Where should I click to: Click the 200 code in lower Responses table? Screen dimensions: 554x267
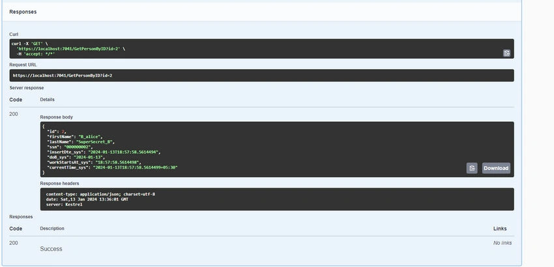(x=14, y=243)
